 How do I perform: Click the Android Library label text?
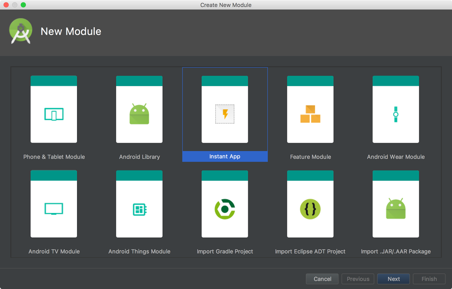(x=139, y=157)
